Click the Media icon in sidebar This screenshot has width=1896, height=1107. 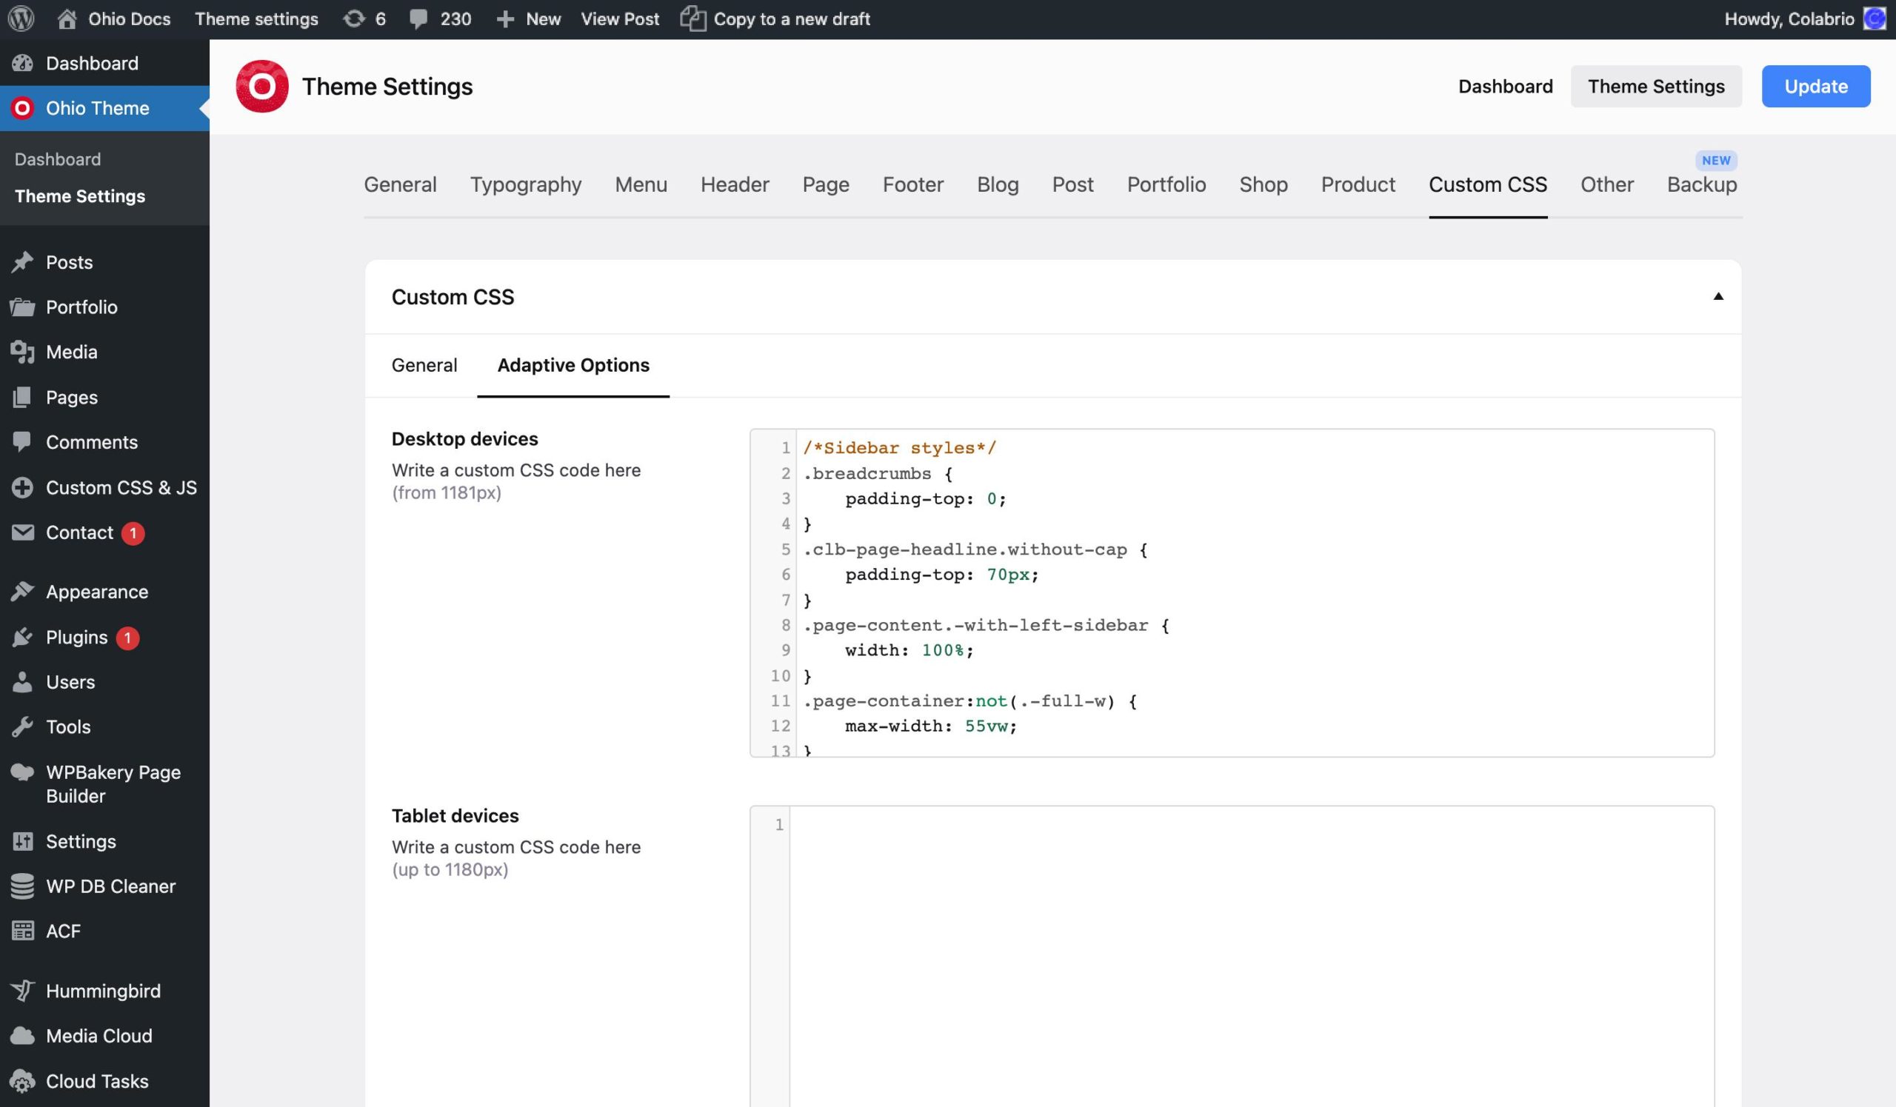click(x=22, y=352)
